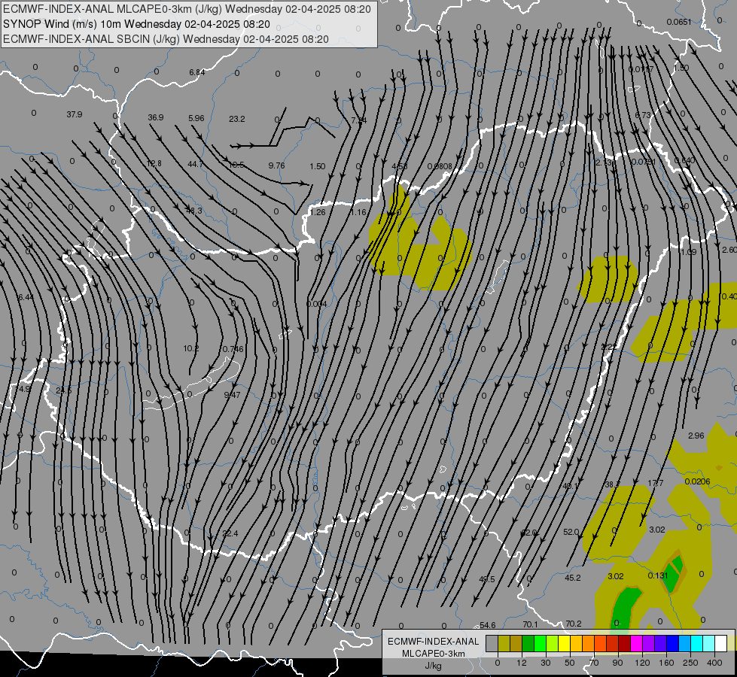Click the 52.0 map value
737x677 pixels.
[x=571, y=532]
